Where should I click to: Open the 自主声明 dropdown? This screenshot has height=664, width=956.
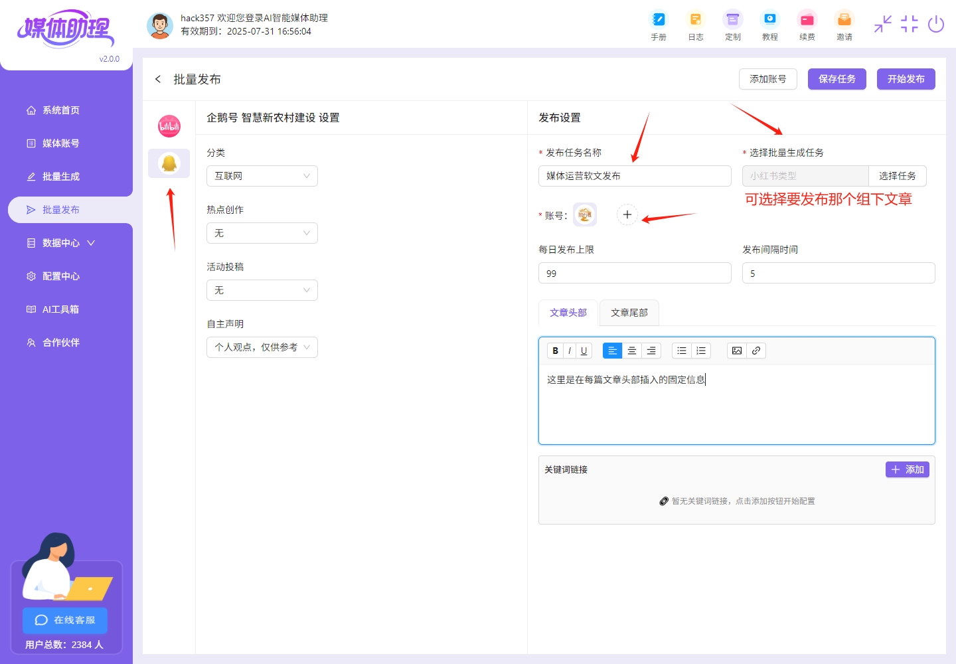(262, 347)
